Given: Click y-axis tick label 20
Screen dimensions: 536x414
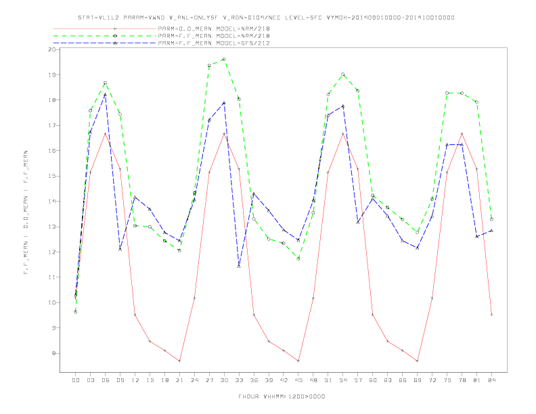Looking at the screenshot, I should click(x=52, y=49).
